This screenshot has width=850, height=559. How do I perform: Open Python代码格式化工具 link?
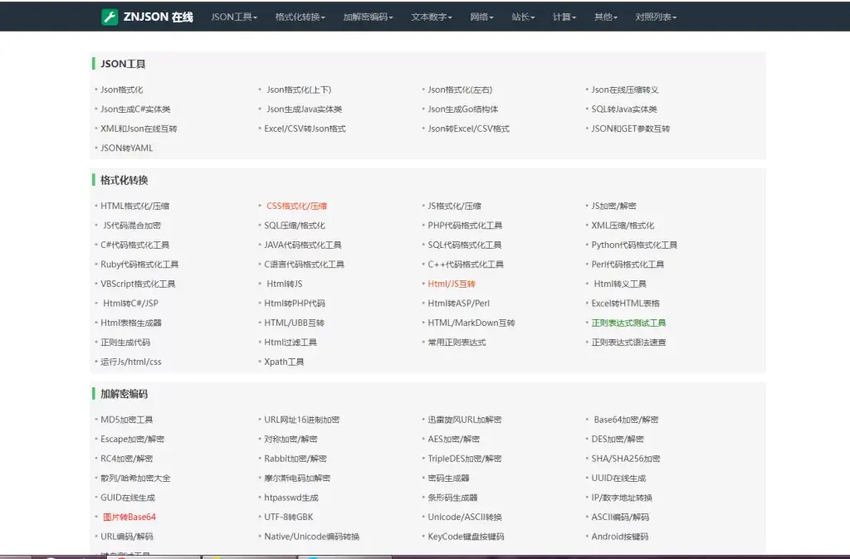(x=634, y=245)
